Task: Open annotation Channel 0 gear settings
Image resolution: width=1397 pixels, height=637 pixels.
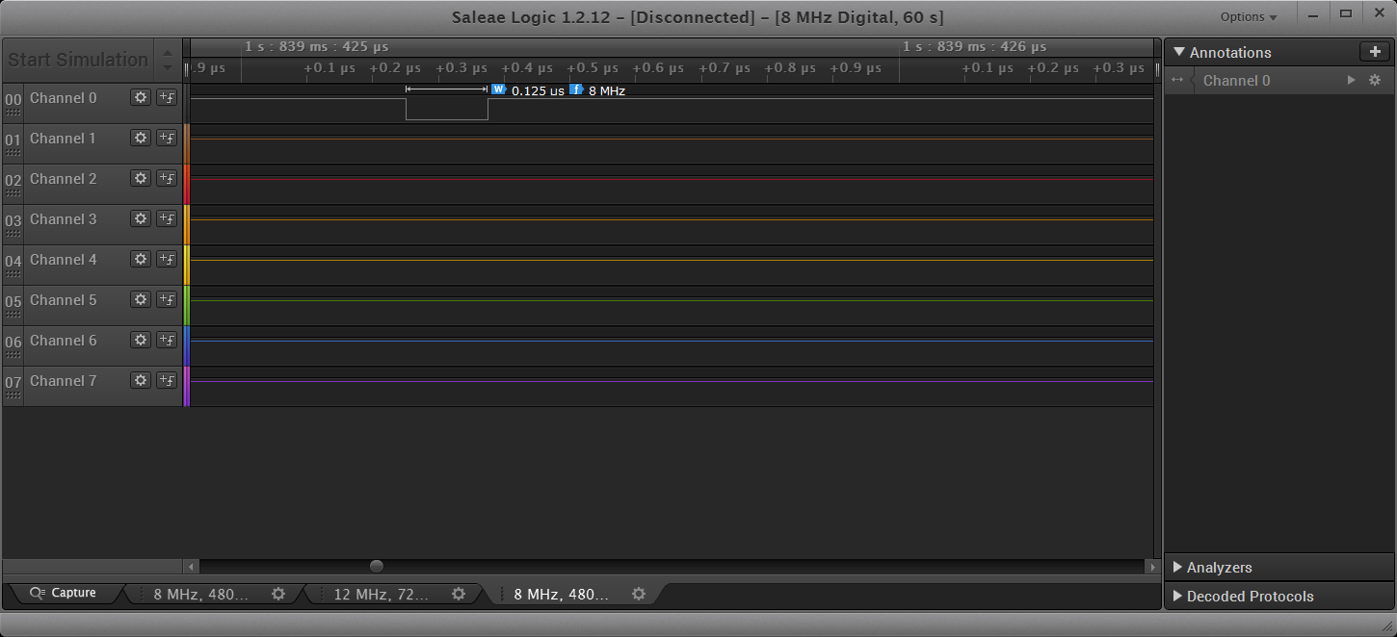Action: point(1375,81)
